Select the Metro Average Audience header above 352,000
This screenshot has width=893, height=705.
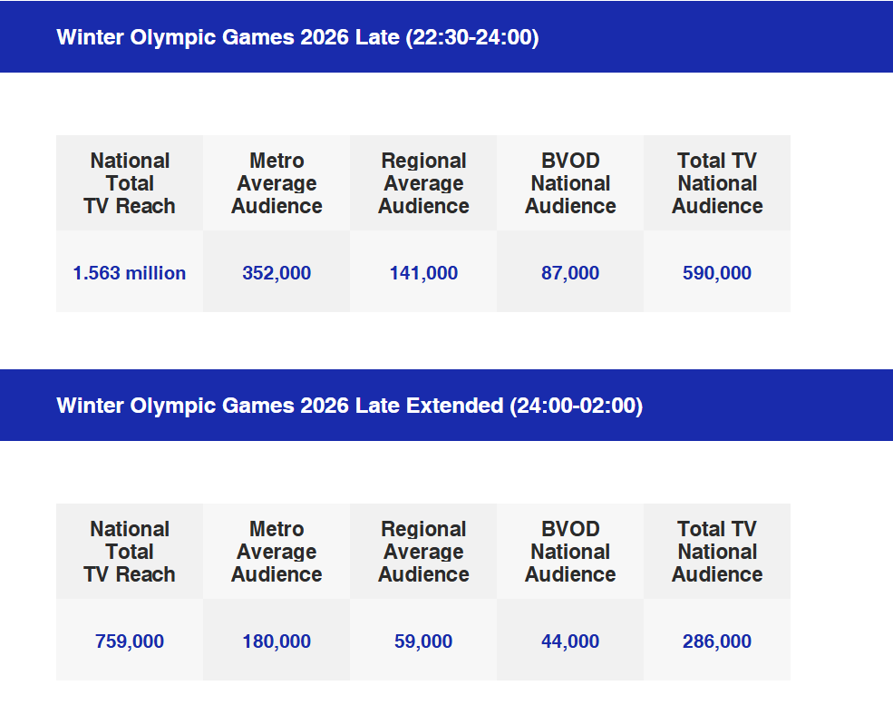277,183
